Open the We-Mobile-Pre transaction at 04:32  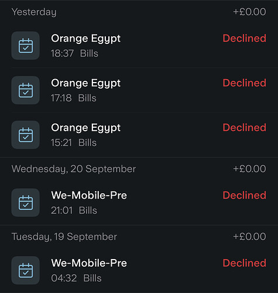tap(139, 270)
